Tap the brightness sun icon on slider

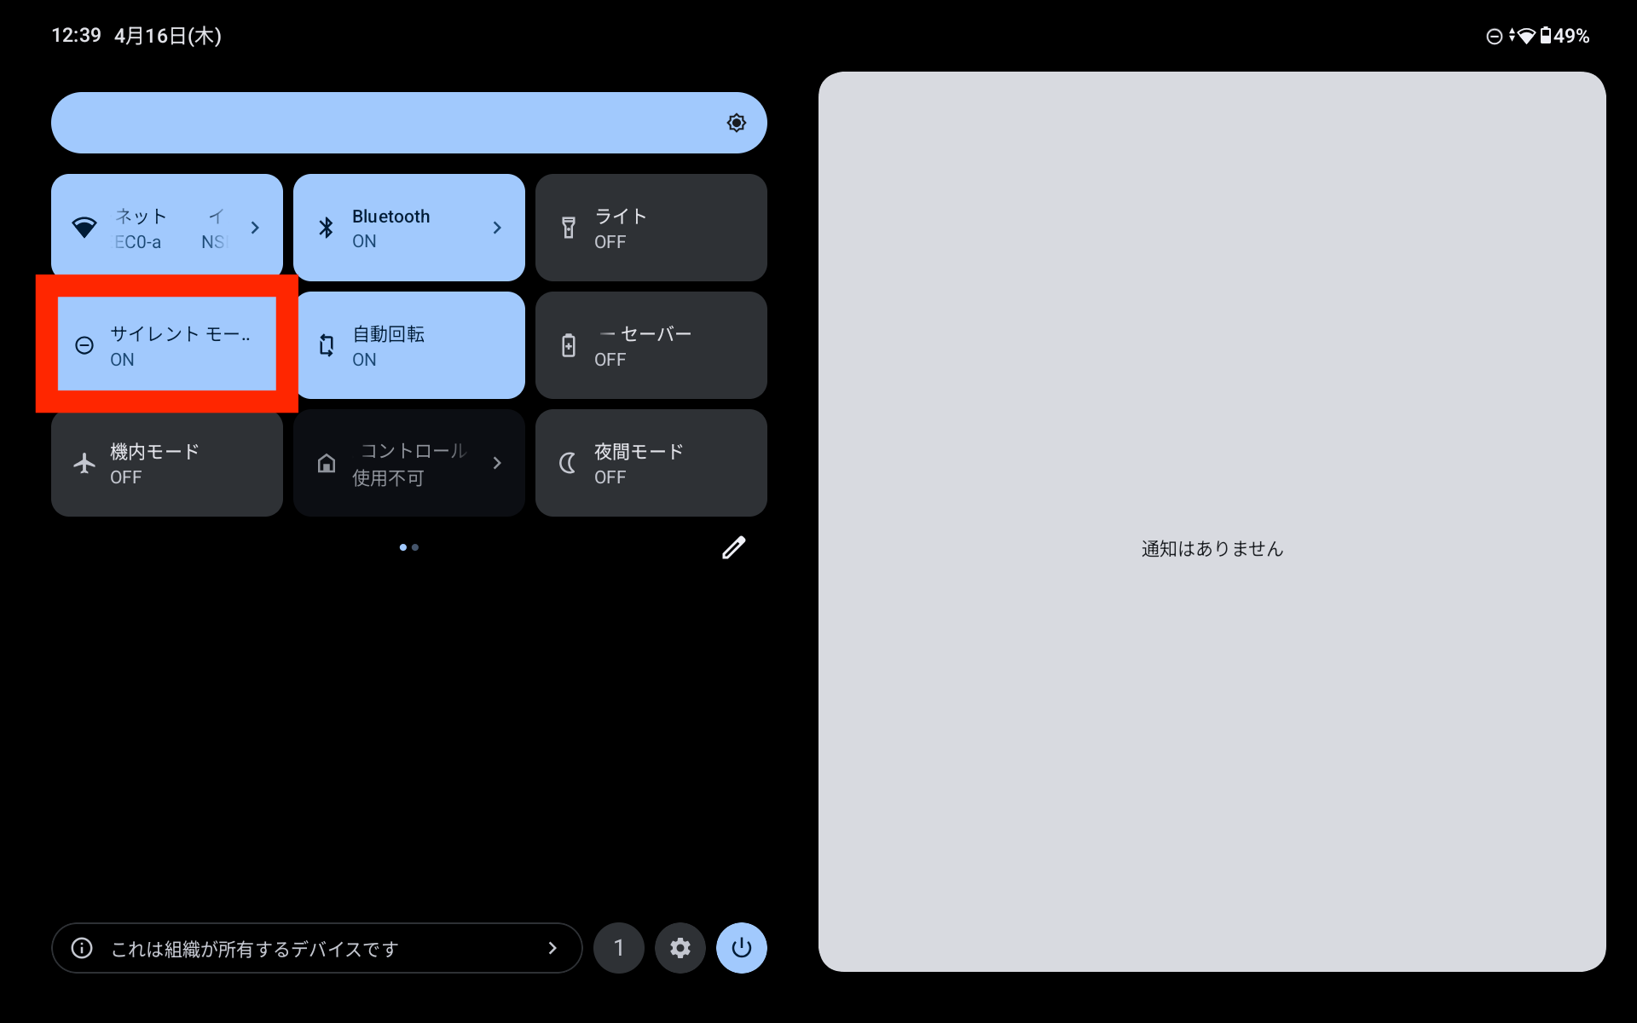(737, 123)
